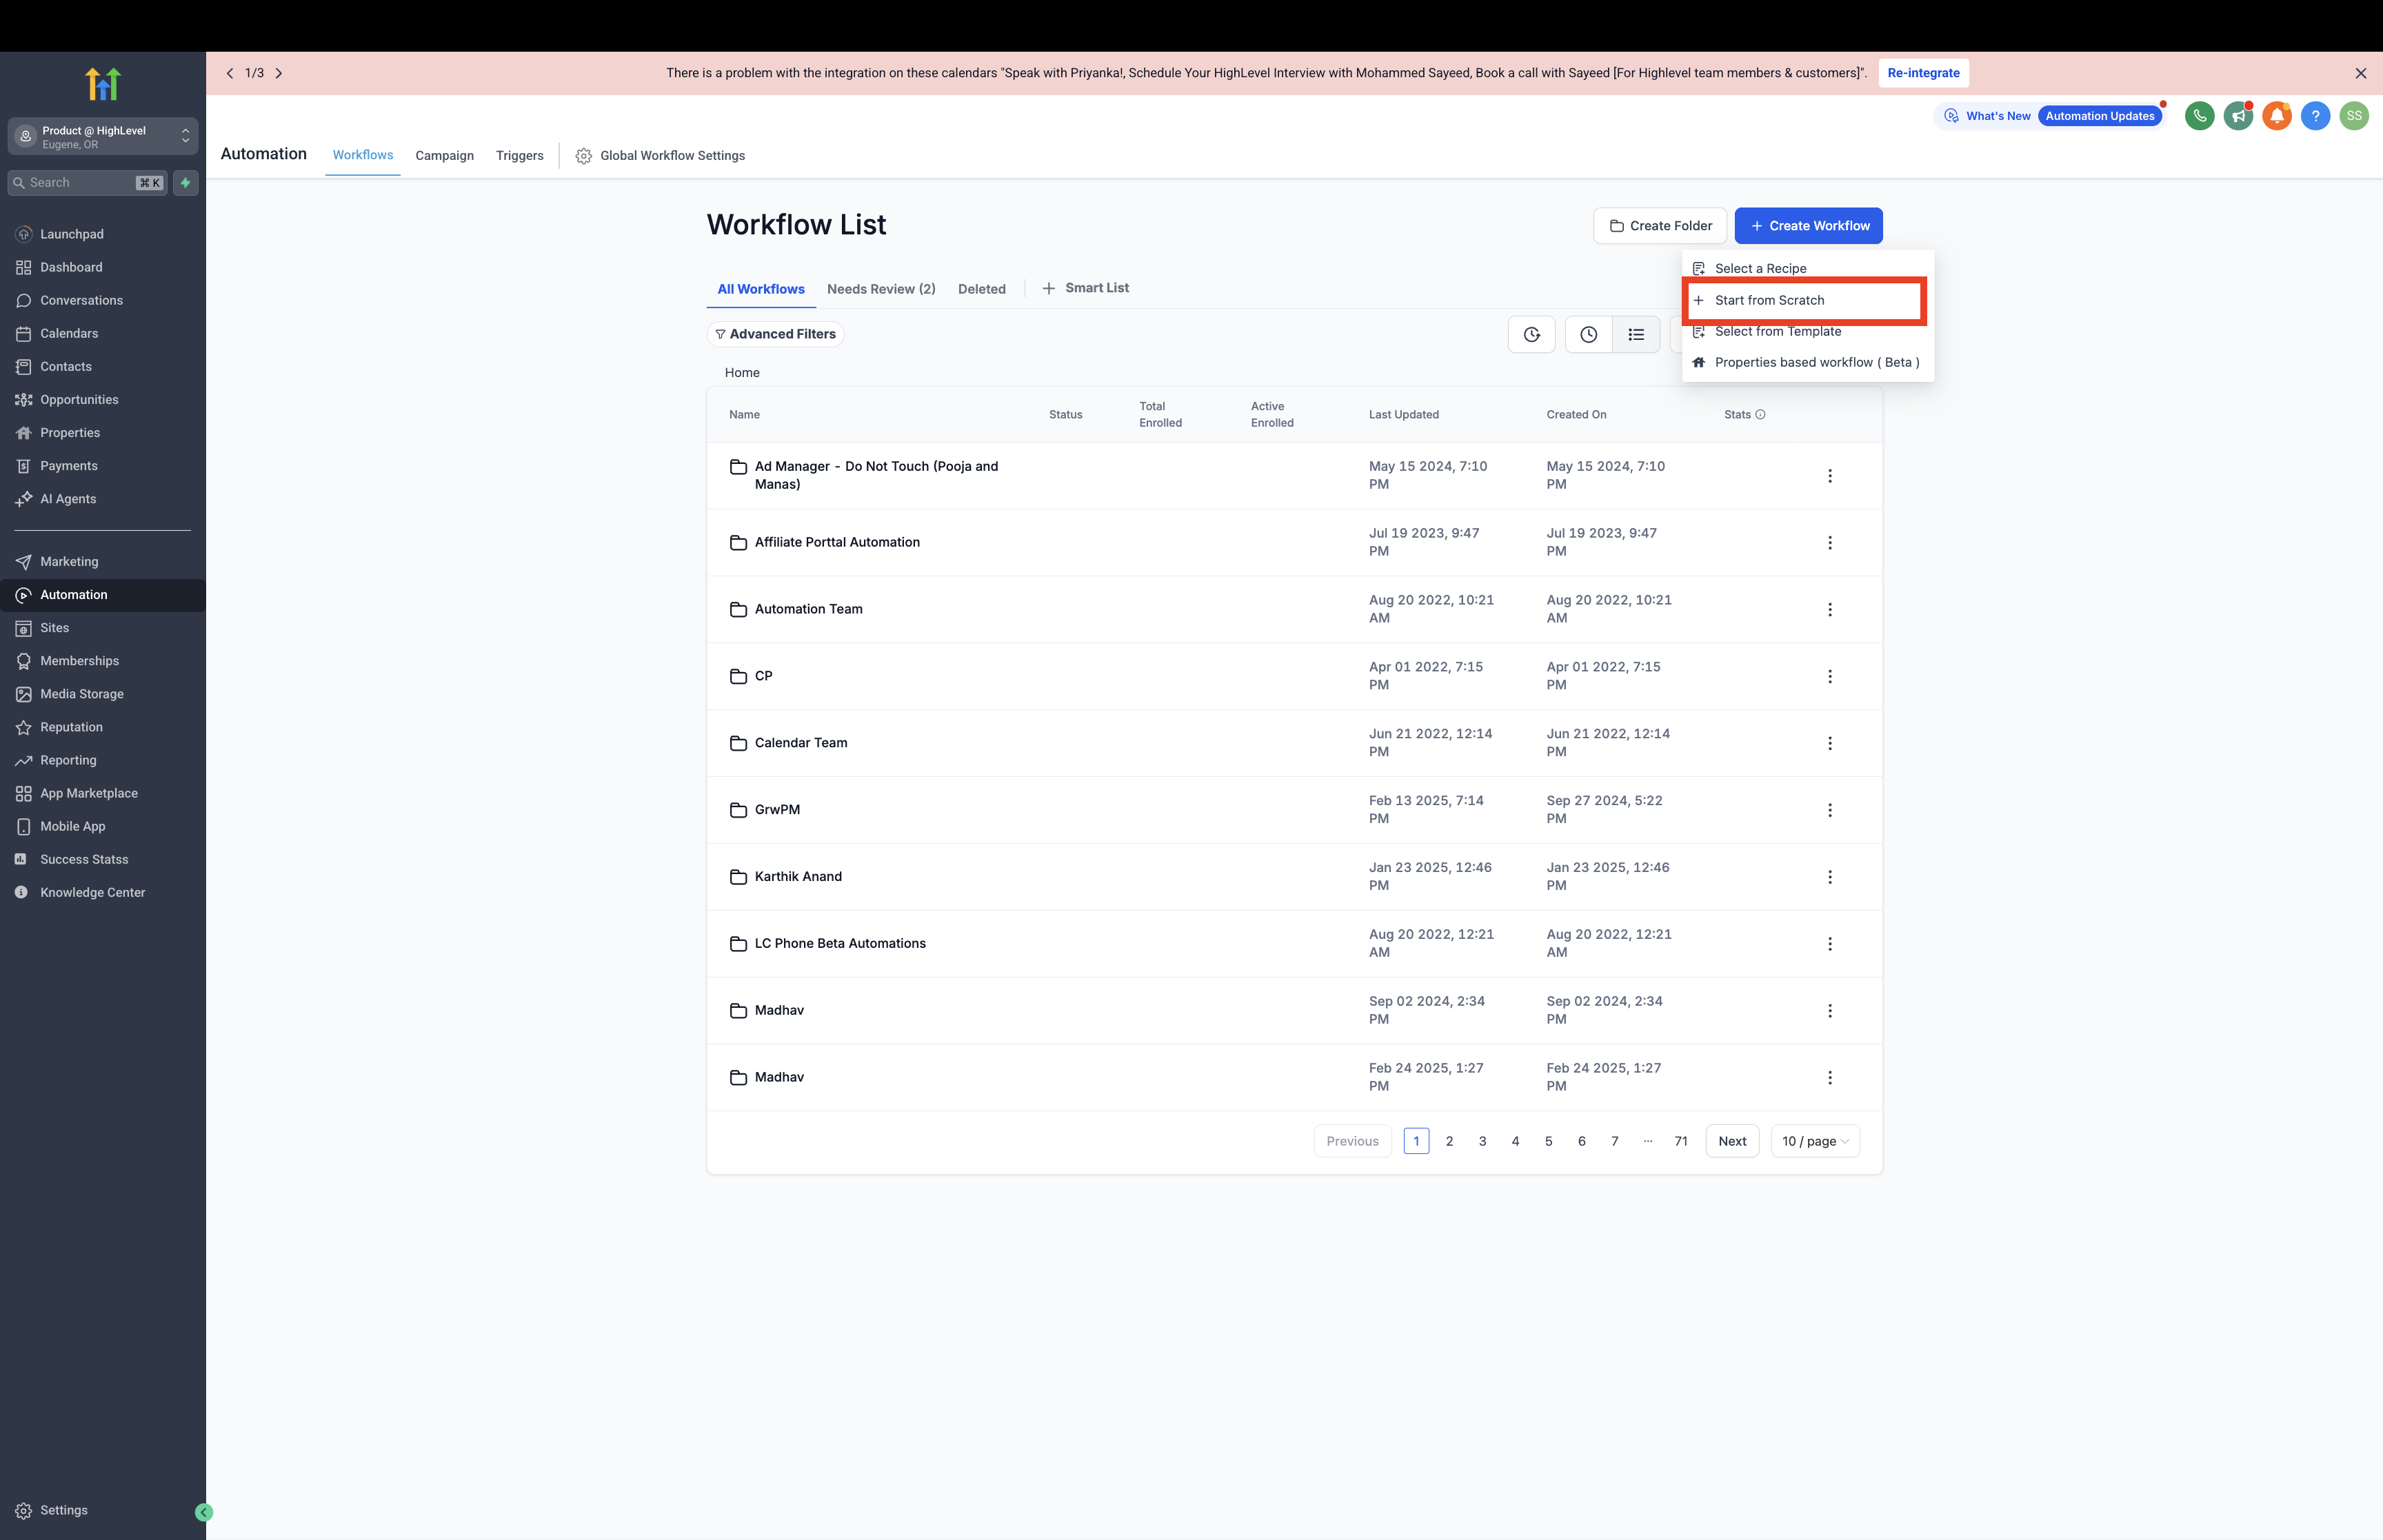Viewport: 2383px width, 1540px height.
Task: Click the megaphone announcements icon
Action: point(2238,116)
